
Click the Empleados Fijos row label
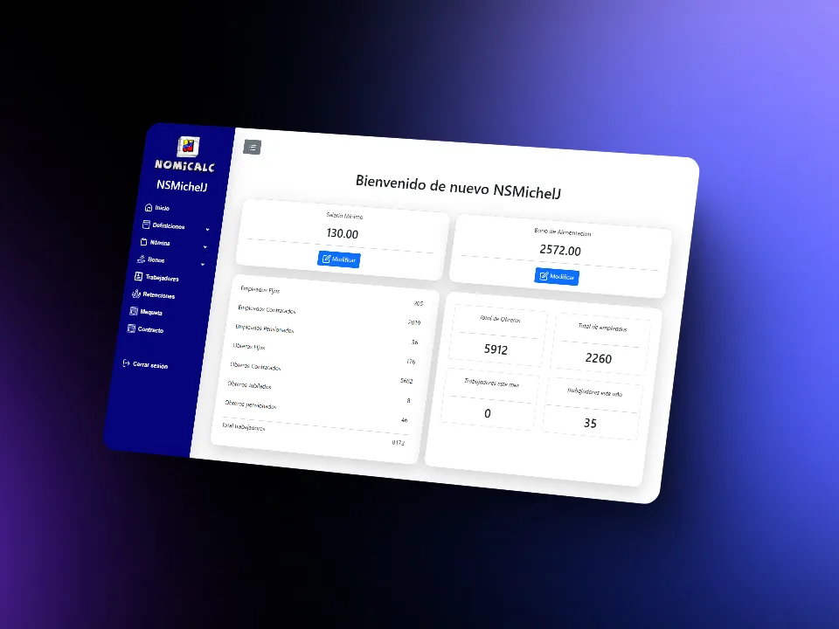(x=260, y=289)
